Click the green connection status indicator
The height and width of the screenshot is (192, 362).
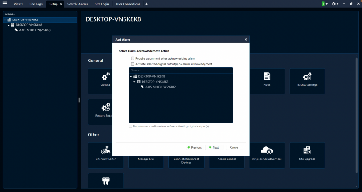point(323,4)
